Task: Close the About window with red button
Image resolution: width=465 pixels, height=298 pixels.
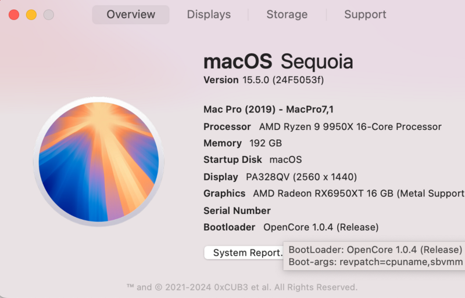Action: 14,15
